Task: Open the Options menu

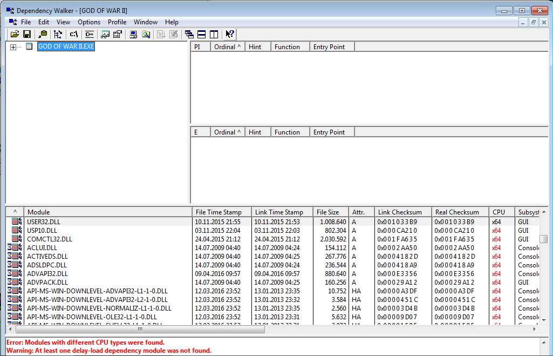Action: coord(89,22)
